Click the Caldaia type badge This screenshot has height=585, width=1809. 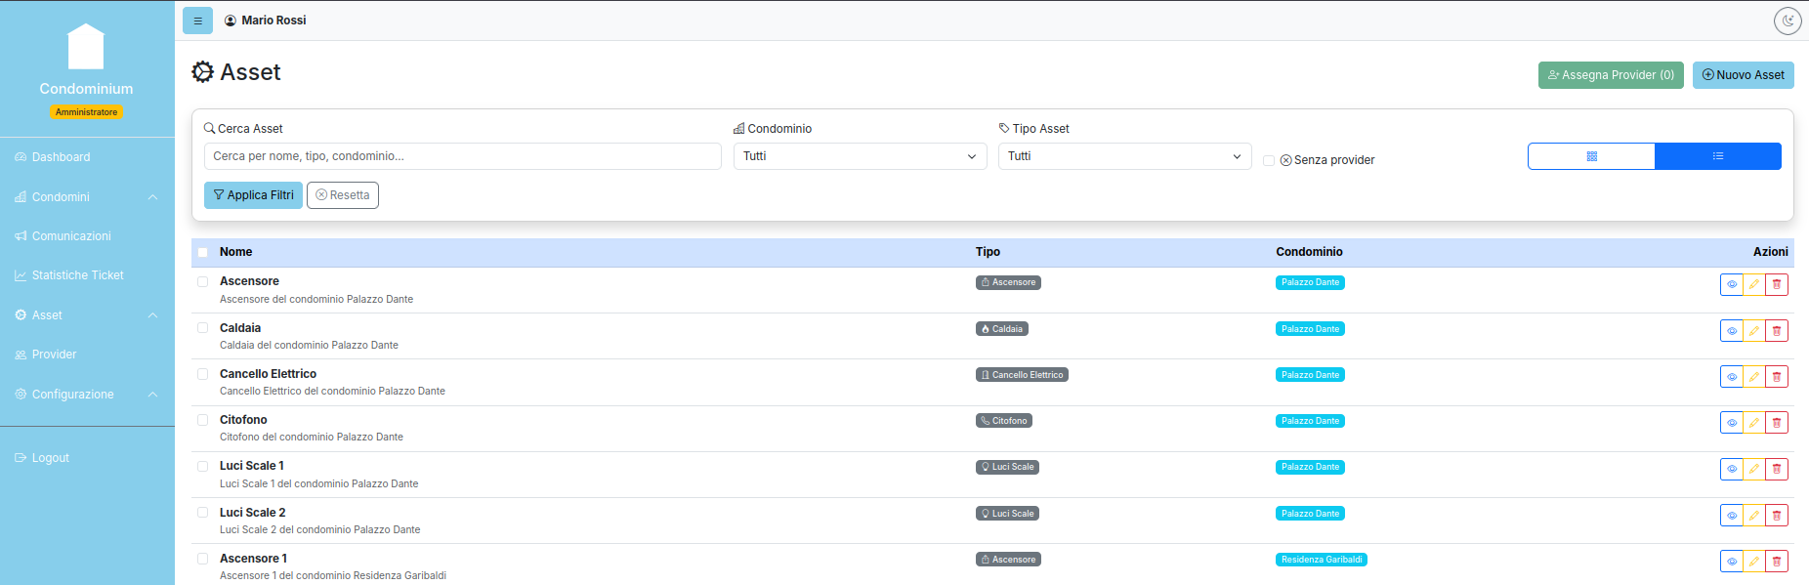(1002, 329)
